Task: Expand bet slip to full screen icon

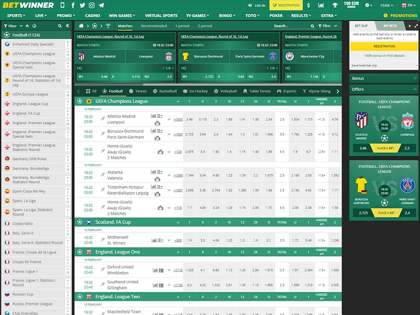Action: coord(416,26)
